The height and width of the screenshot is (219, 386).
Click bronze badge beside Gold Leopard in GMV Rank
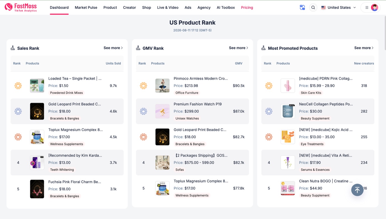[143, 137]
